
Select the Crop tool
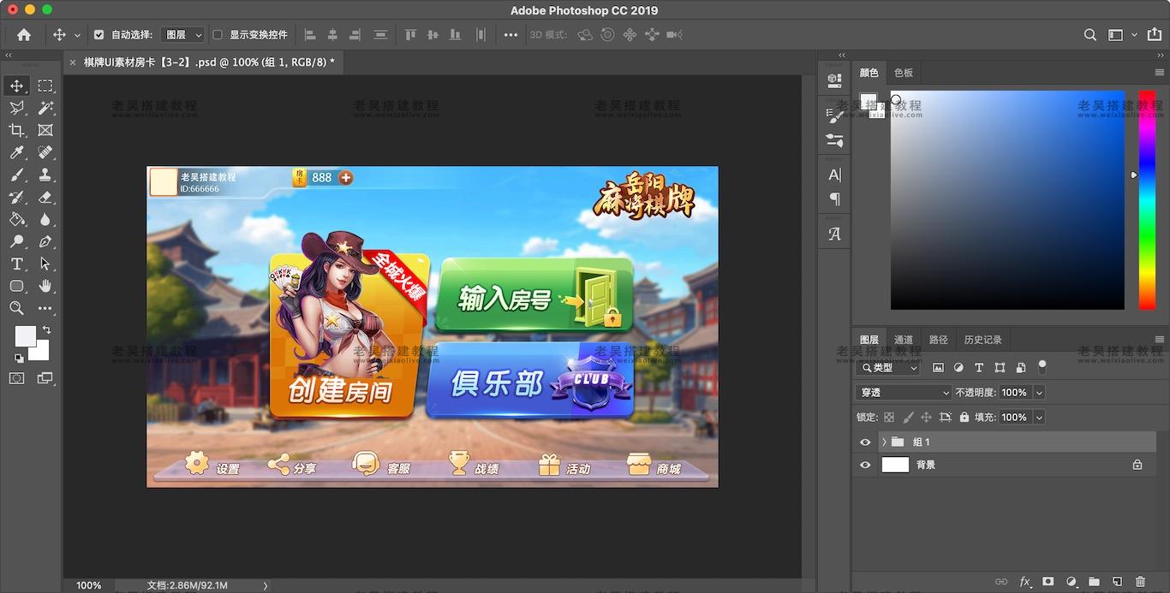[16, 130]
